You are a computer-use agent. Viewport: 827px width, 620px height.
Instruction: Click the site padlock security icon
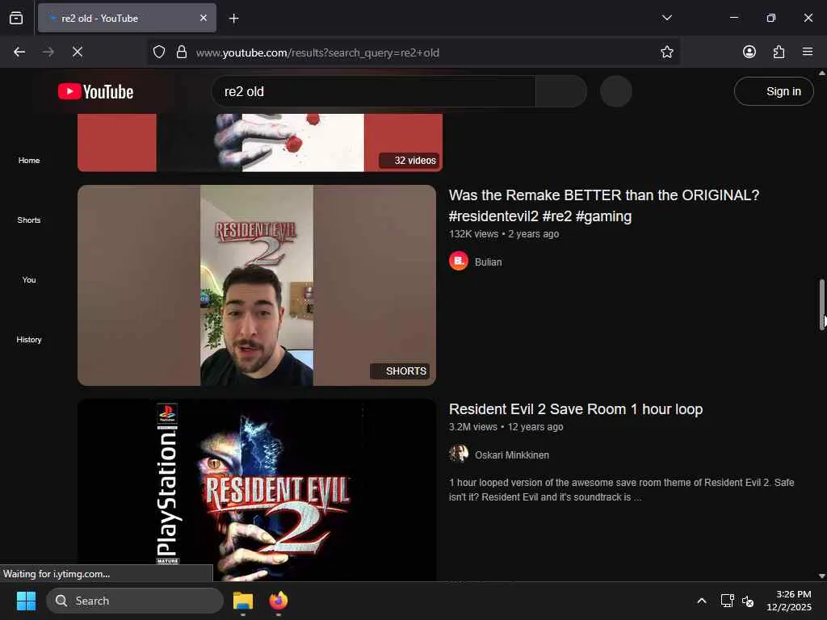click(x=182, y=52)
